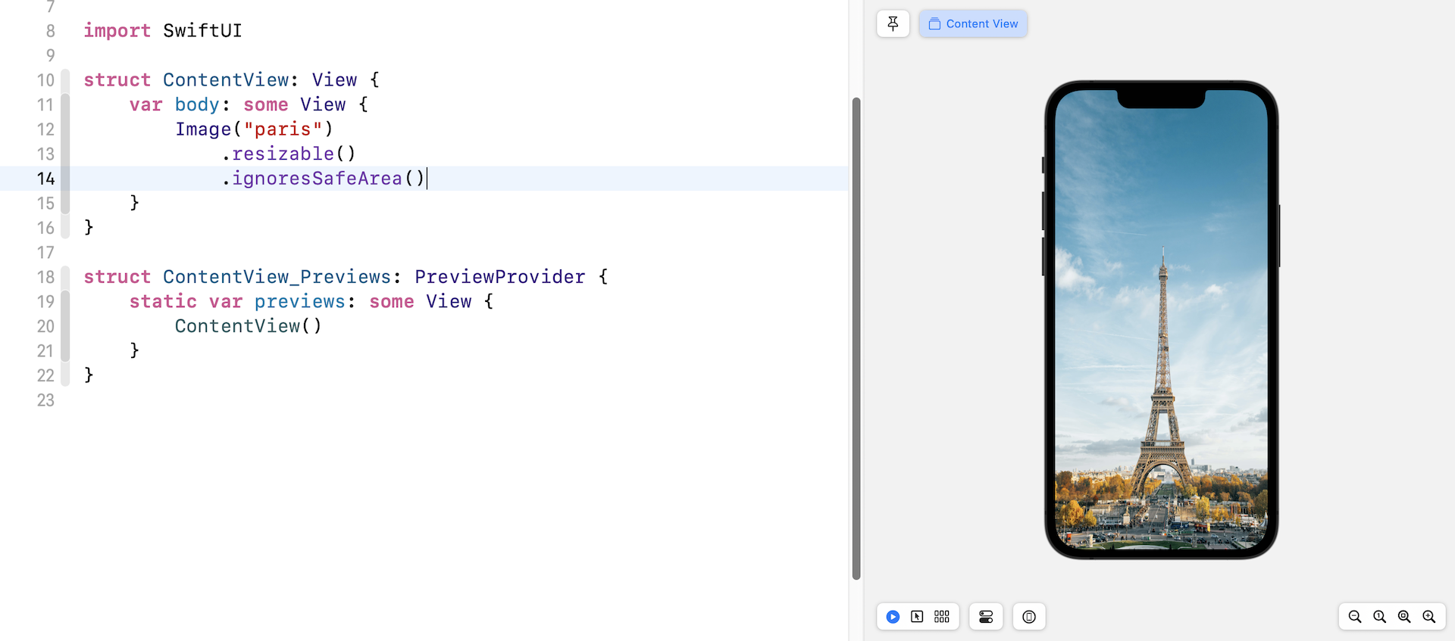Switch to selectable preview mode
1455x641 pixels.
pos(917,617)
